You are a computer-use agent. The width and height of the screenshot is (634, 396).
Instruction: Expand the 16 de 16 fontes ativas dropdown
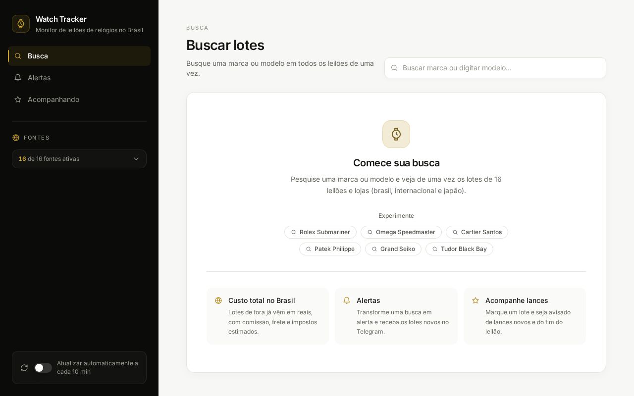coord(79,159)
